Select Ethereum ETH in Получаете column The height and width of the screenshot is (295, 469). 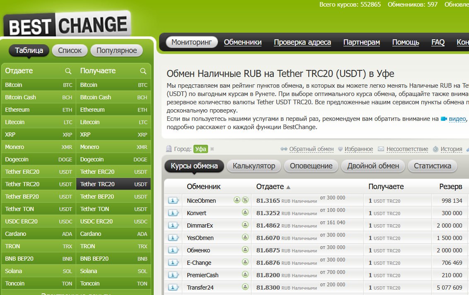(114, 110)
